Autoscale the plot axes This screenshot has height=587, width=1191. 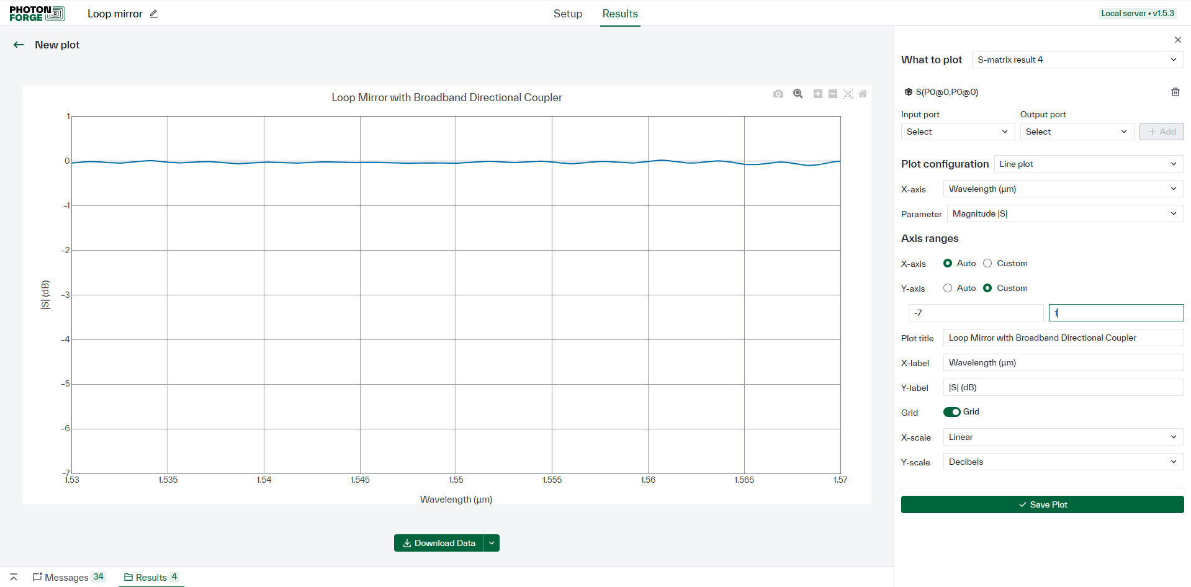[x=848, y=94]
